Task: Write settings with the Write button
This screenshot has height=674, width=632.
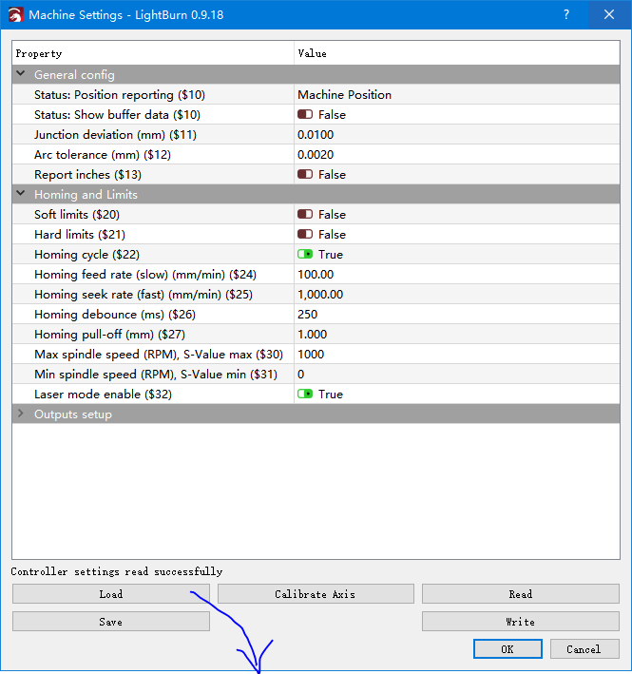Action: [x=520, y=622]
